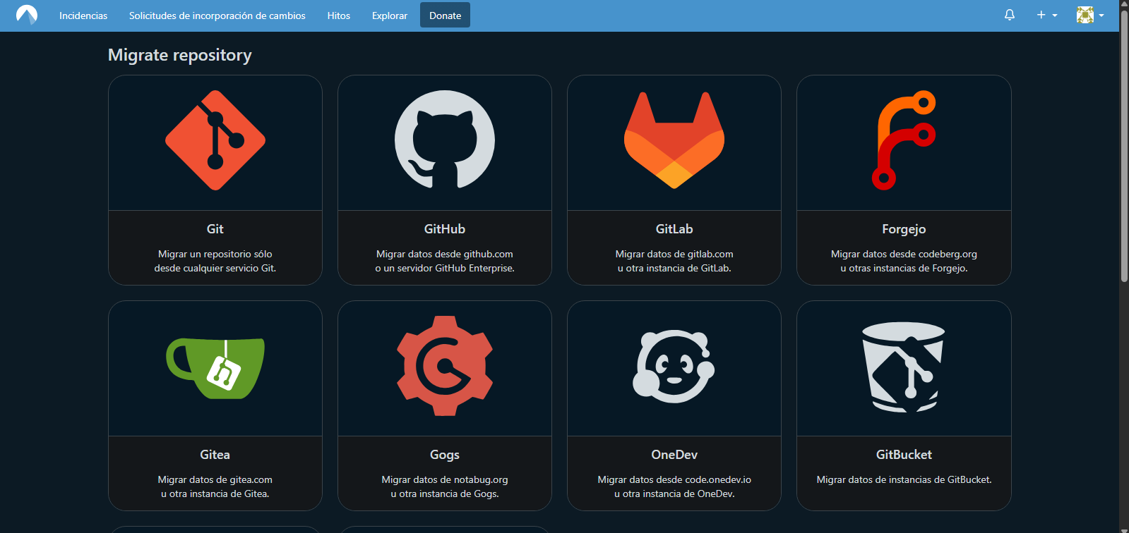This screenshot has width=1129, height=533.
Task: Select the Forgejo migration title
Action: coord(904,229)
